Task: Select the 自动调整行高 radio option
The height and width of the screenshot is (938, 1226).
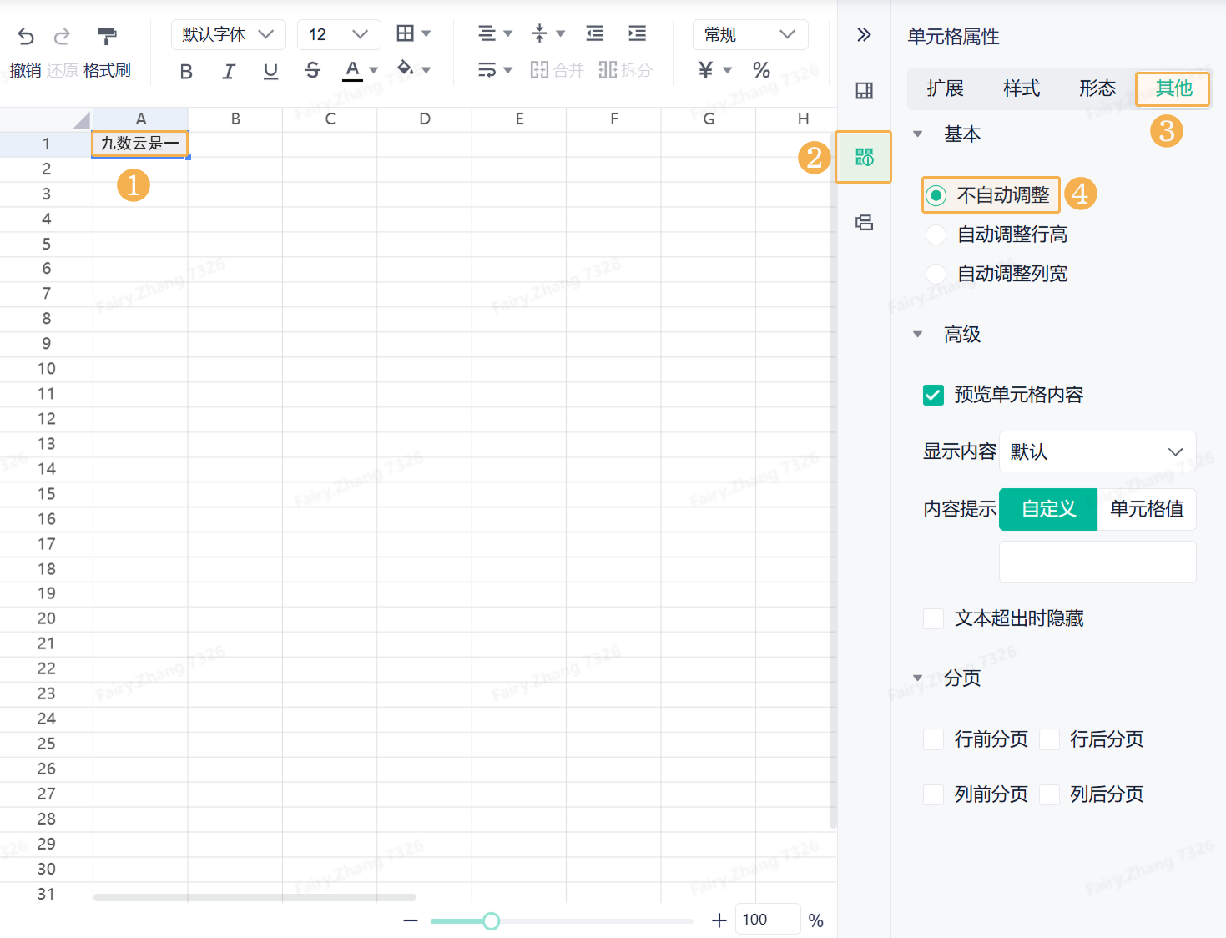Action: click(936, 234)
